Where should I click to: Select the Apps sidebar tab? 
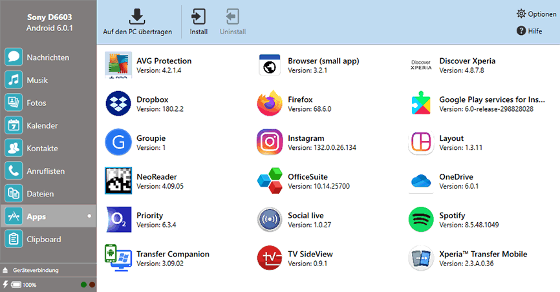48,216
